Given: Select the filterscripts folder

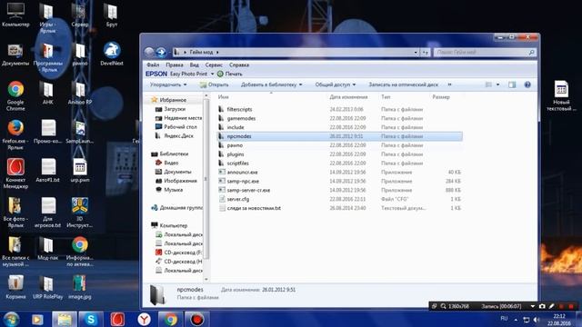Looking at the screenshot, I should pos(239,109).
